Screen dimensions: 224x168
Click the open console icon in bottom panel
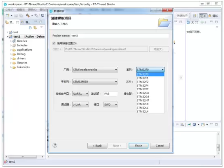click(203, 125)
